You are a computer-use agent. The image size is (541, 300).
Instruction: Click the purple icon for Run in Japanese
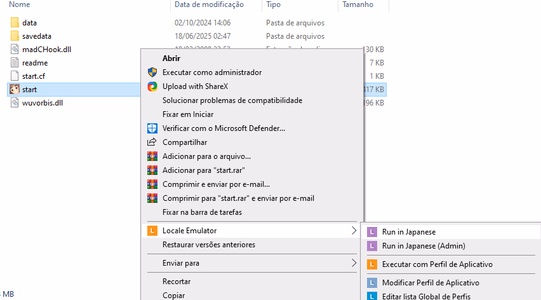(371, 232)
